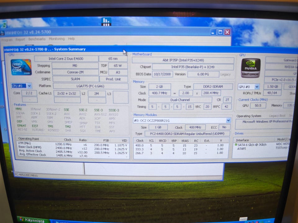Image resolution: width=298 pixels, height=223 pixels.
Task: Click the MCU A3 value
Action: [x=118, y=72]
